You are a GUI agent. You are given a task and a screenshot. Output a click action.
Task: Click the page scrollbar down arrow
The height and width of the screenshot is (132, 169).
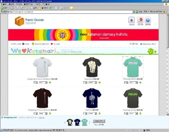168,115
